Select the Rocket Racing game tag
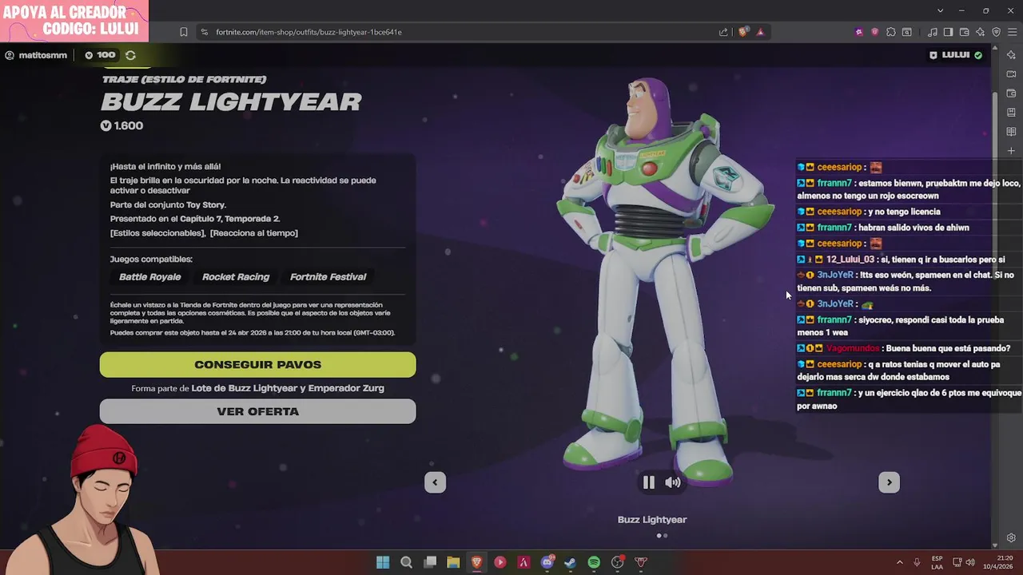The image size is (1023, 575). click(236, 277)
